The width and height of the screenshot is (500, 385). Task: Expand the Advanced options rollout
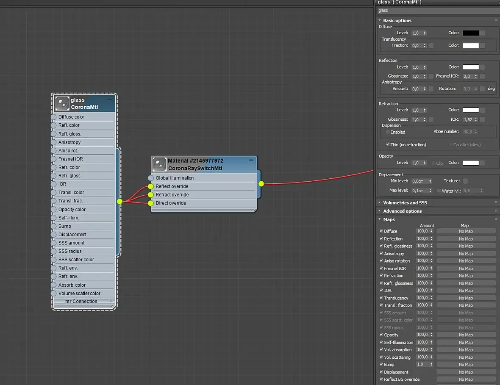point(402,211)
